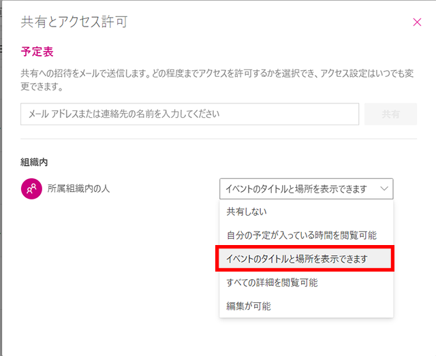Click the organization people icon

pos(31,189)
